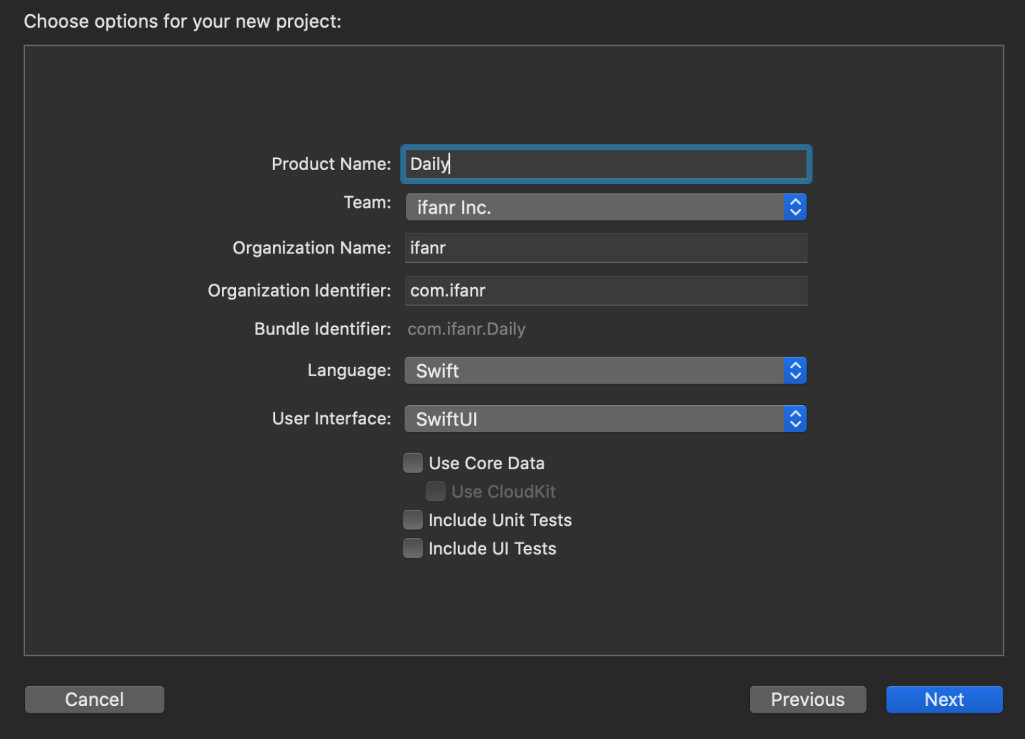Toggle the Include Unit Tests checkbox

click(x=413, y=520)
